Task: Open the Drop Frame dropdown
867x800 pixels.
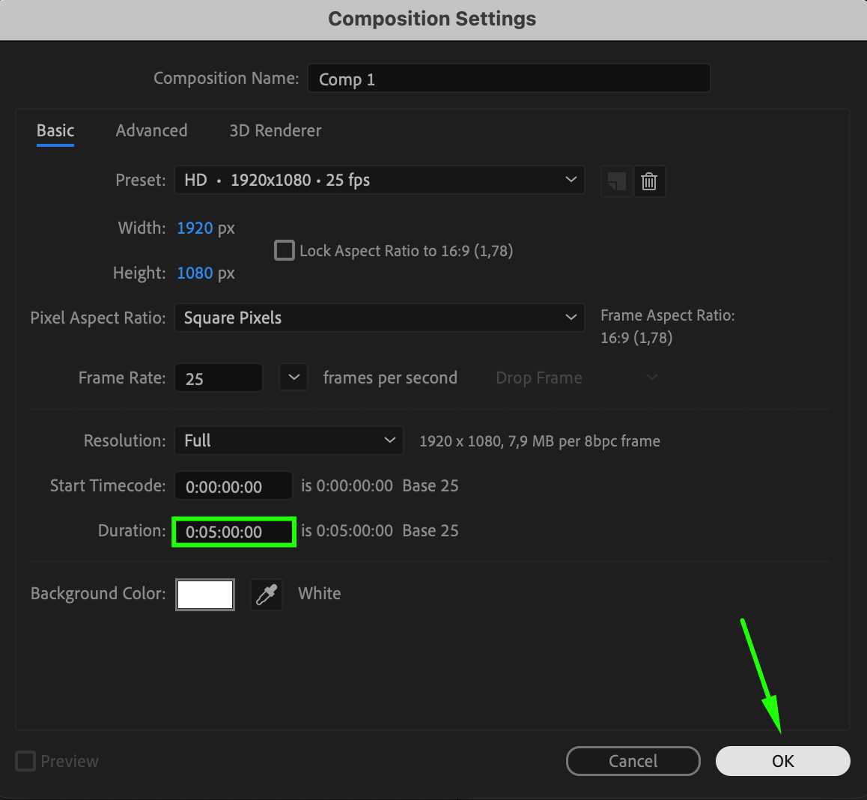Action: [x=575, y=378]
